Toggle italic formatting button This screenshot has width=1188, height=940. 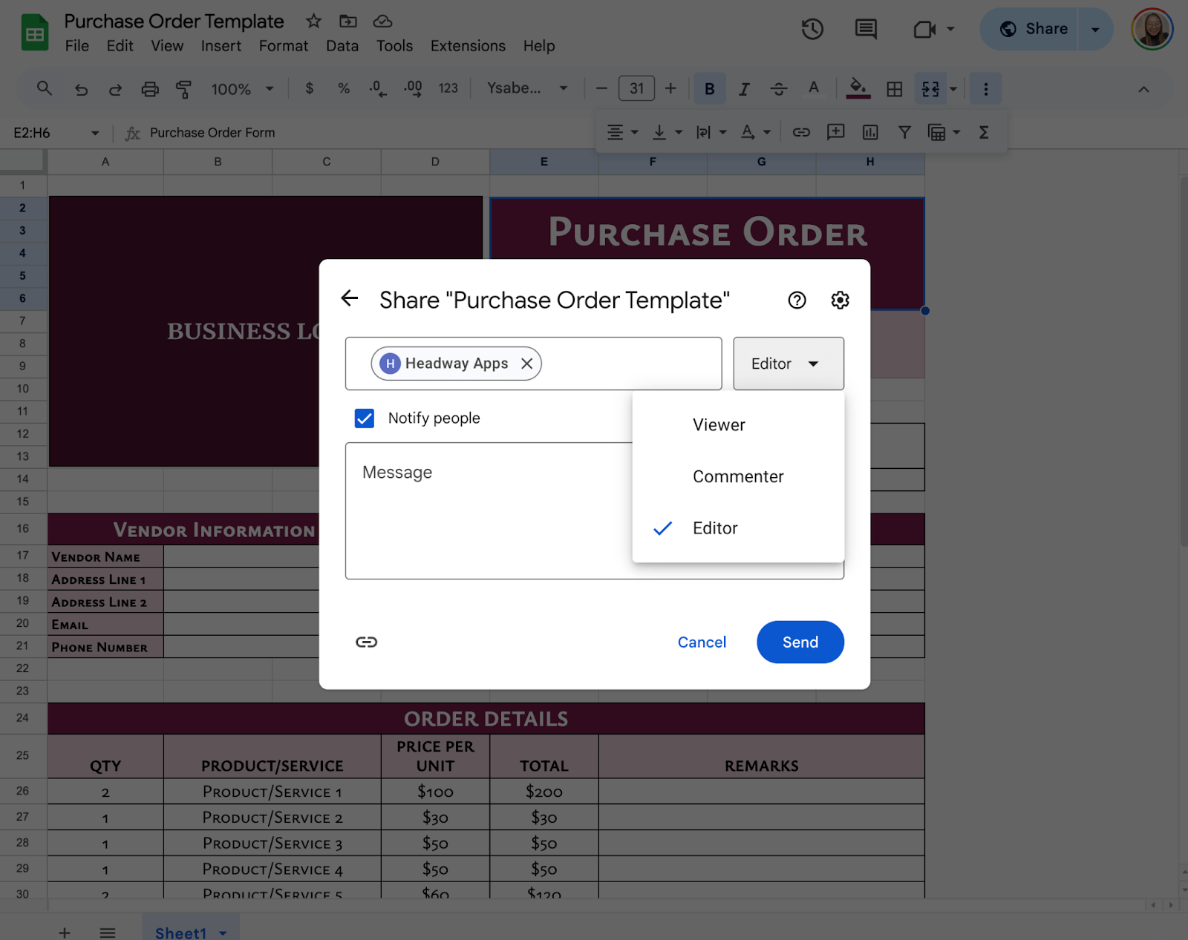click(x=743, y=89)
